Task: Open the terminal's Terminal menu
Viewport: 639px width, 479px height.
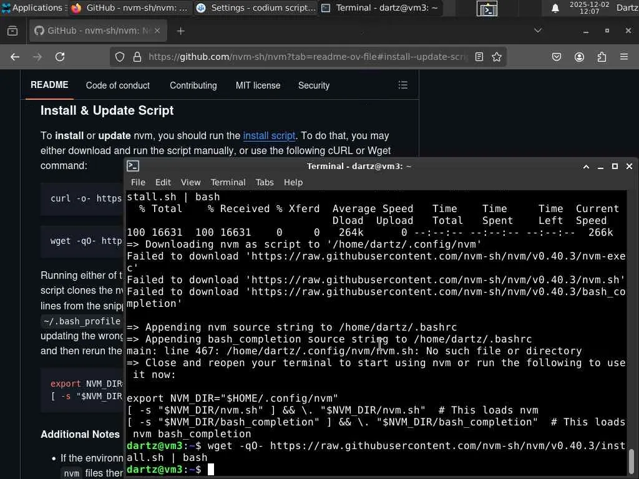Action: [228, 183]
